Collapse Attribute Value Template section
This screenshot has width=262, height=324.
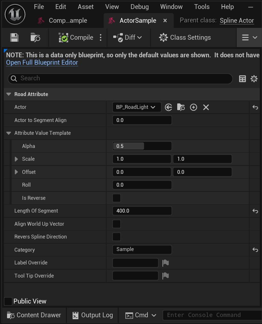9,133
